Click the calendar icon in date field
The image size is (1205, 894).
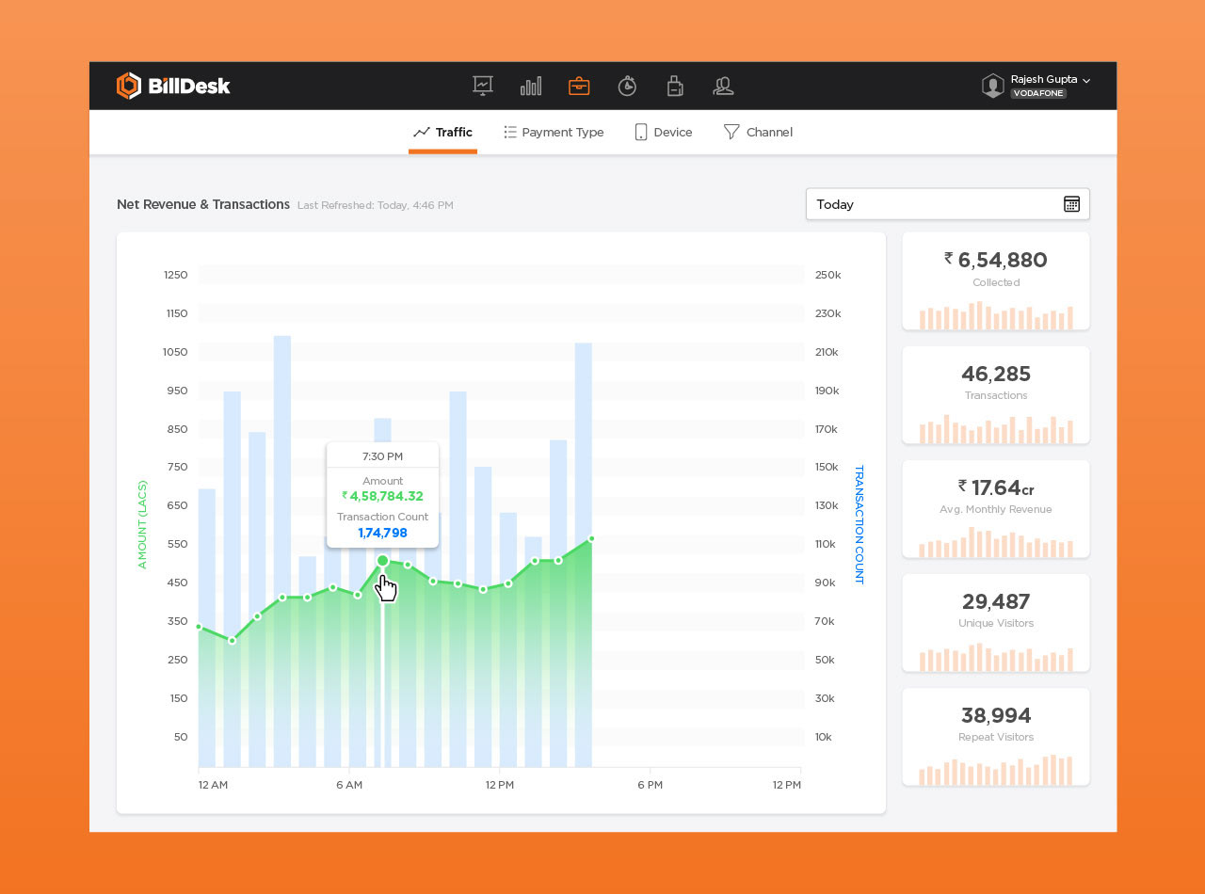(x=1071, y=204)
